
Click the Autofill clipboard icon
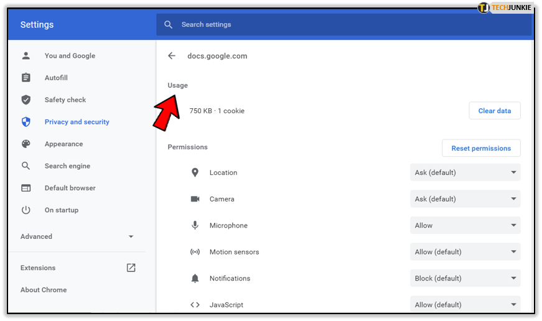tap(26, 77)
